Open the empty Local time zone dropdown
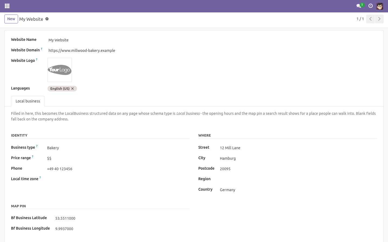This screenshot has height=242, width=388. (x=118, y=179)
